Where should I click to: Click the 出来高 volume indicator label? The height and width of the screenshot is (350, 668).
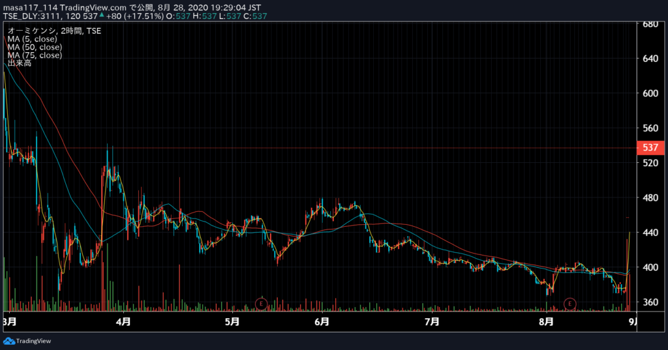click(x=19, y=63)
